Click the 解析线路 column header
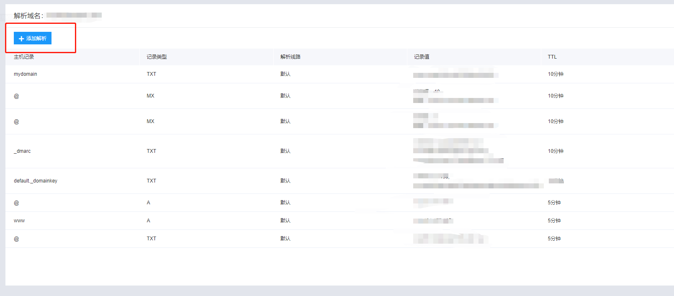The width and height of the screenshot is (674, 296). click(x=291, y=57)
